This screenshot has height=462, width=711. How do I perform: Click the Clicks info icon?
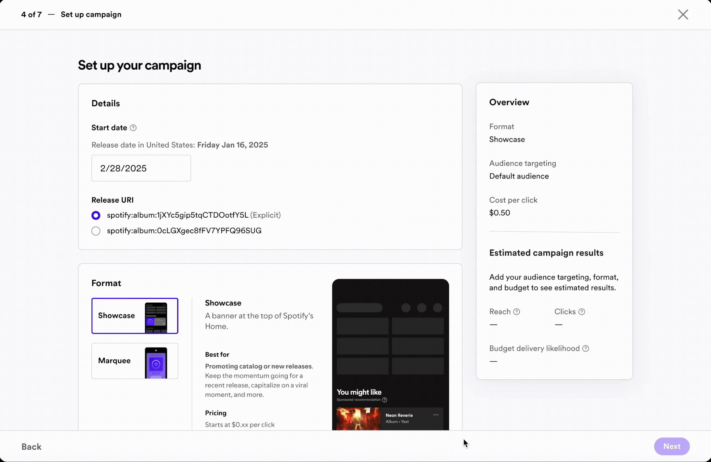point(582,312)
